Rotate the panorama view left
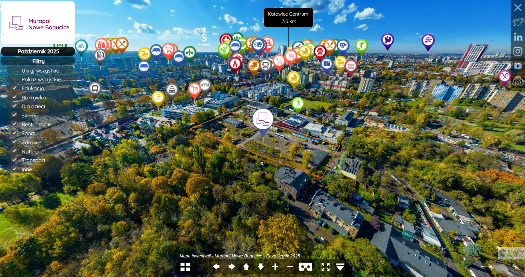 pyautogui.click(x=216, y=267)
